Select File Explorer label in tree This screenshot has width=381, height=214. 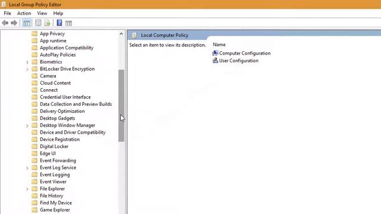click(52, 188)
